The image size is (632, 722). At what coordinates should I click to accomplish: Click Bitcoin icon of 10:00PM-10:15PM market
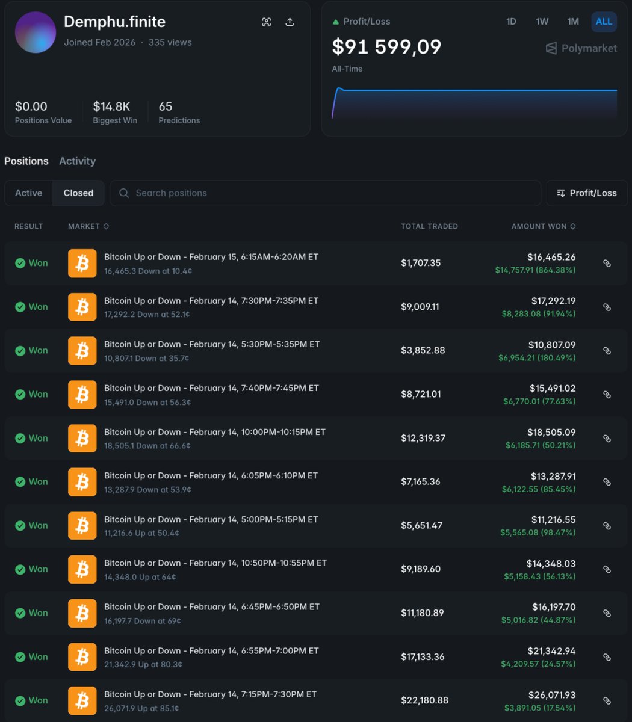point(82,438)
